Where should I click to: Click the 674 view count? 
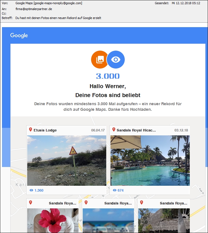[x=121, y=190]
